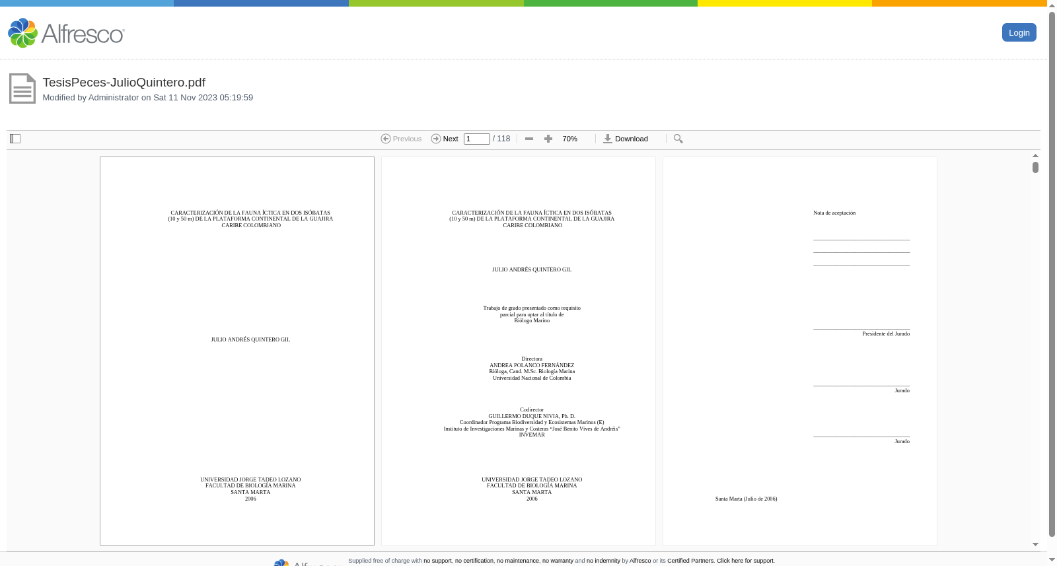
Task: Click the document viewer scroll down arrow
Action: [1035, 545]
